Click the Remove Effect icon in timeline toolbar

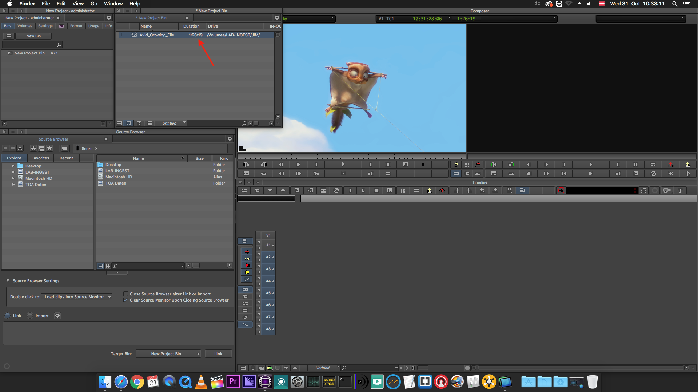(x=336, y=190)
